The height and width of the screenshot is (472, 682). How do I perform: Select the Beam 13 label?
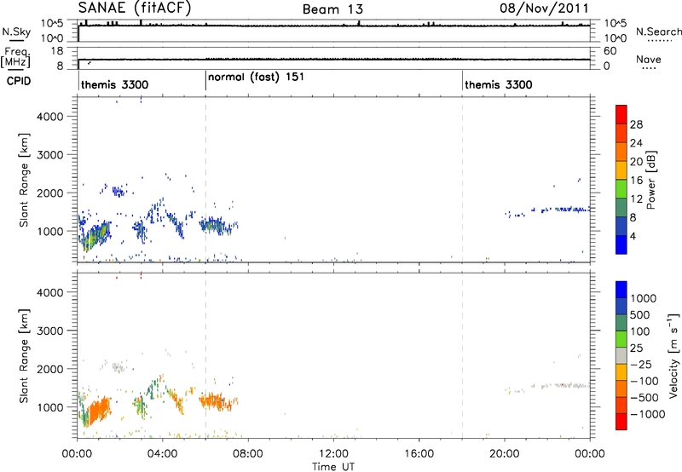click(332, 9)
